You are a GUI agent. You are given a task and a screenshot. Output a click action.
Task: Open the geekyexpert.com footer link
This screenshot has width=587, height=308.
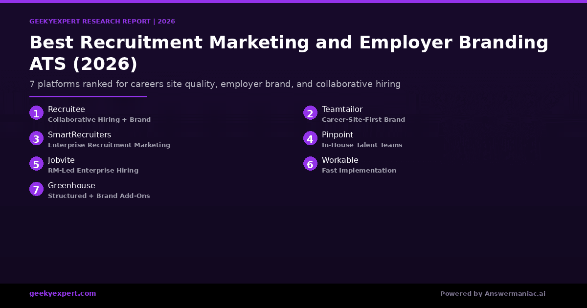click(x=63, y=294)
